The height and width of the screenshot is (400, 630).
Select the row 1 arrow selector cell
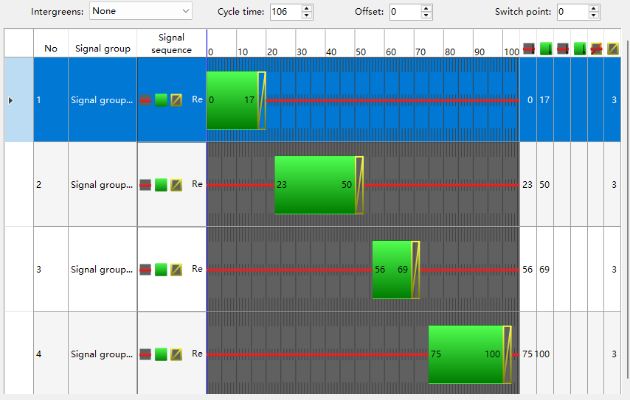pyautogui.click(x=11, y=100)
